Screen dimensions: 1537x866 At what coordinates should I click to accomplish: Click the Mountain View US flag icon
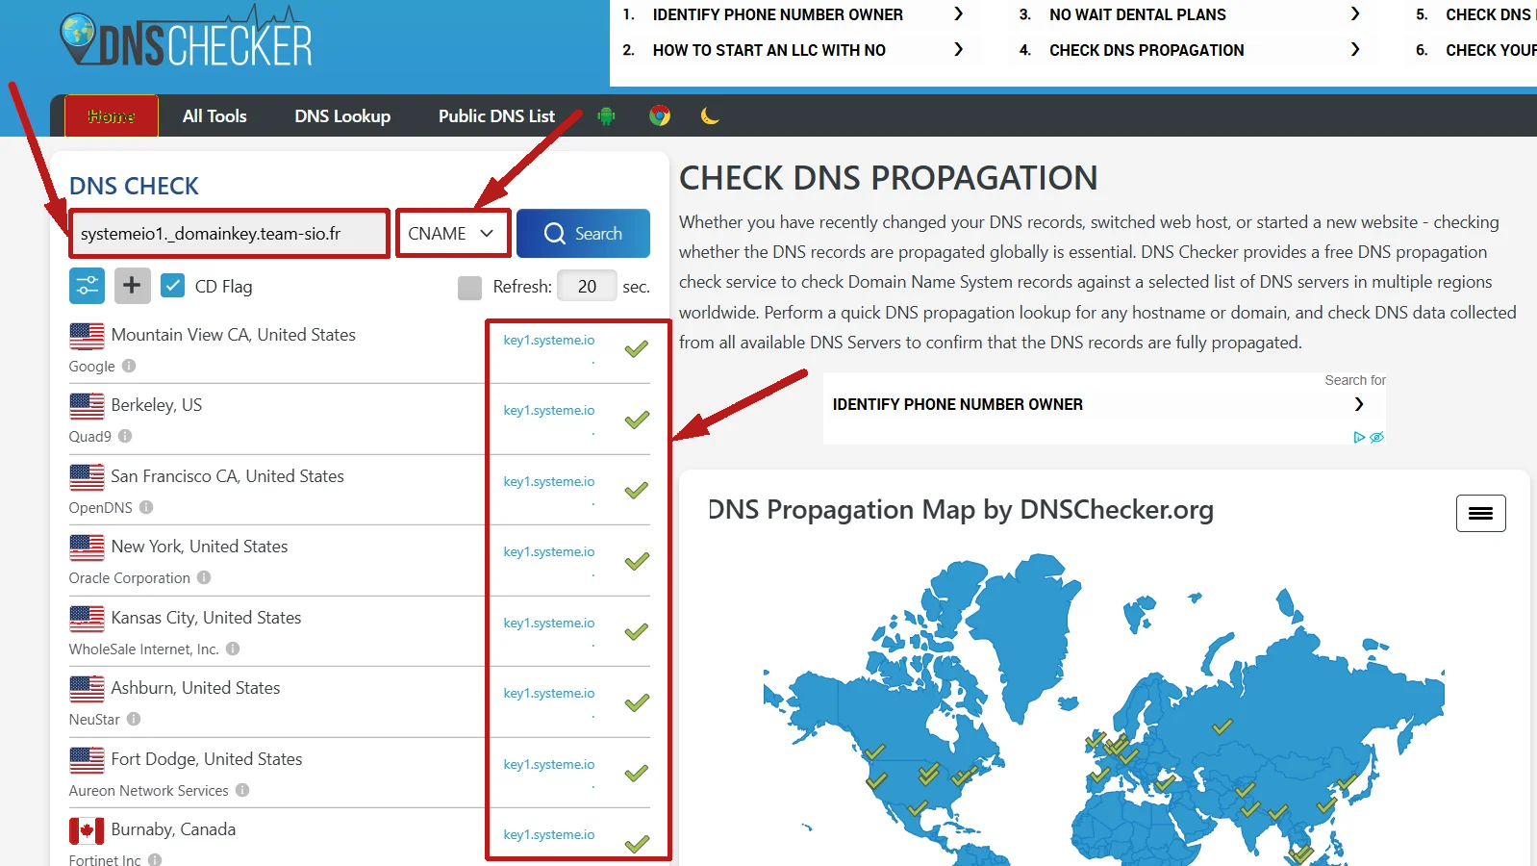[x=87, y=336]
